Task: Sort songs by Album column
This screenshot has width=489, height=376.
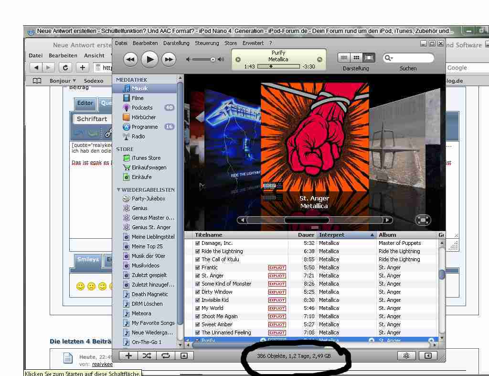Action: pos(406,235)
